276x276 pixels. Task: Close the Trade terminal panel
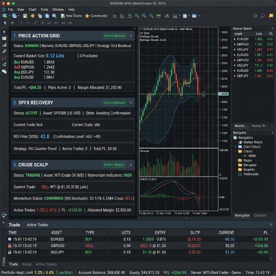click(x=271, y=225)
